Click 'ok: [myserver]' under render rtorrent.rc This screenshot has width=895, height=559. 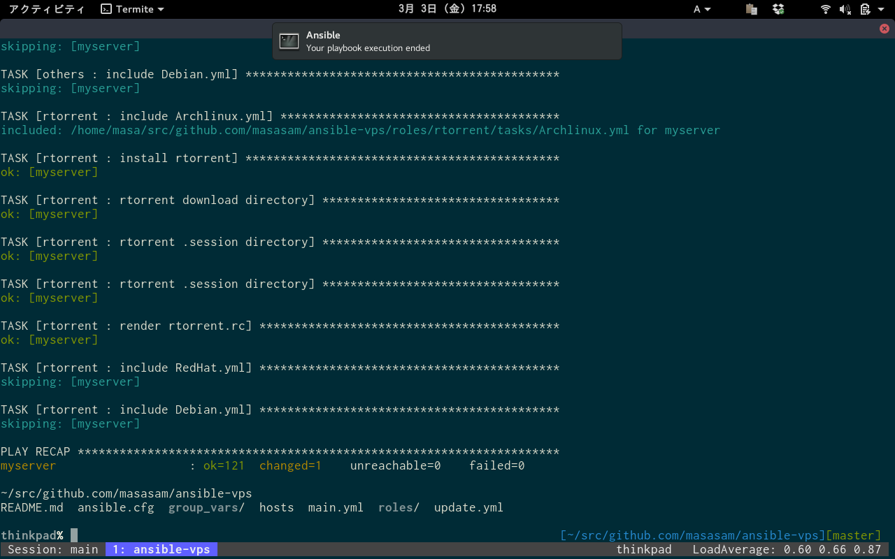(49, 340)
